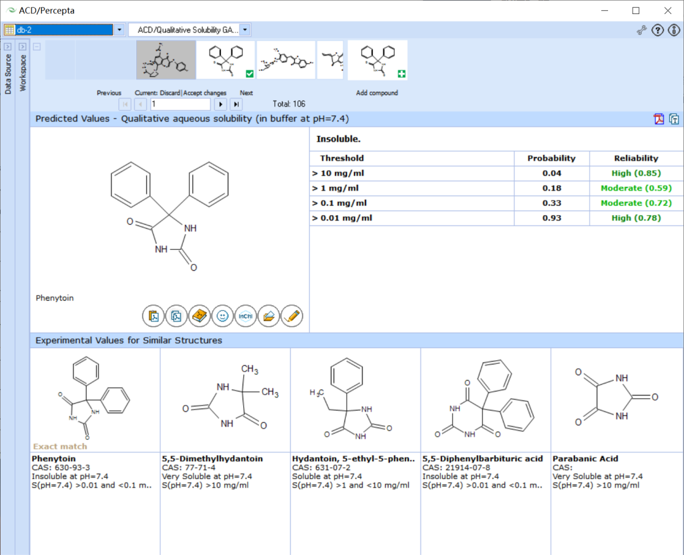684x555 pixels.
Task: Click 'CAS: 21914-07-8' text
Action: click(x=456, y=468)
